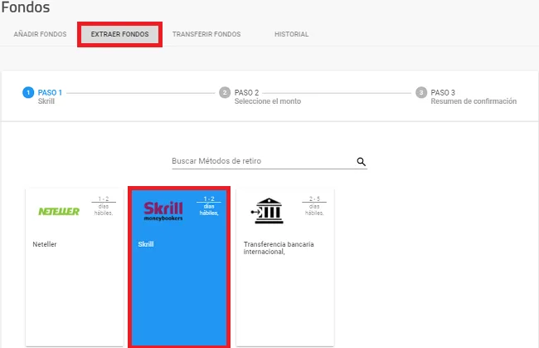The height and width of the screenshot is (348, 539).
Task: Click the Skrill subtitle under Paso 1
Action: [x=46, y=101]
